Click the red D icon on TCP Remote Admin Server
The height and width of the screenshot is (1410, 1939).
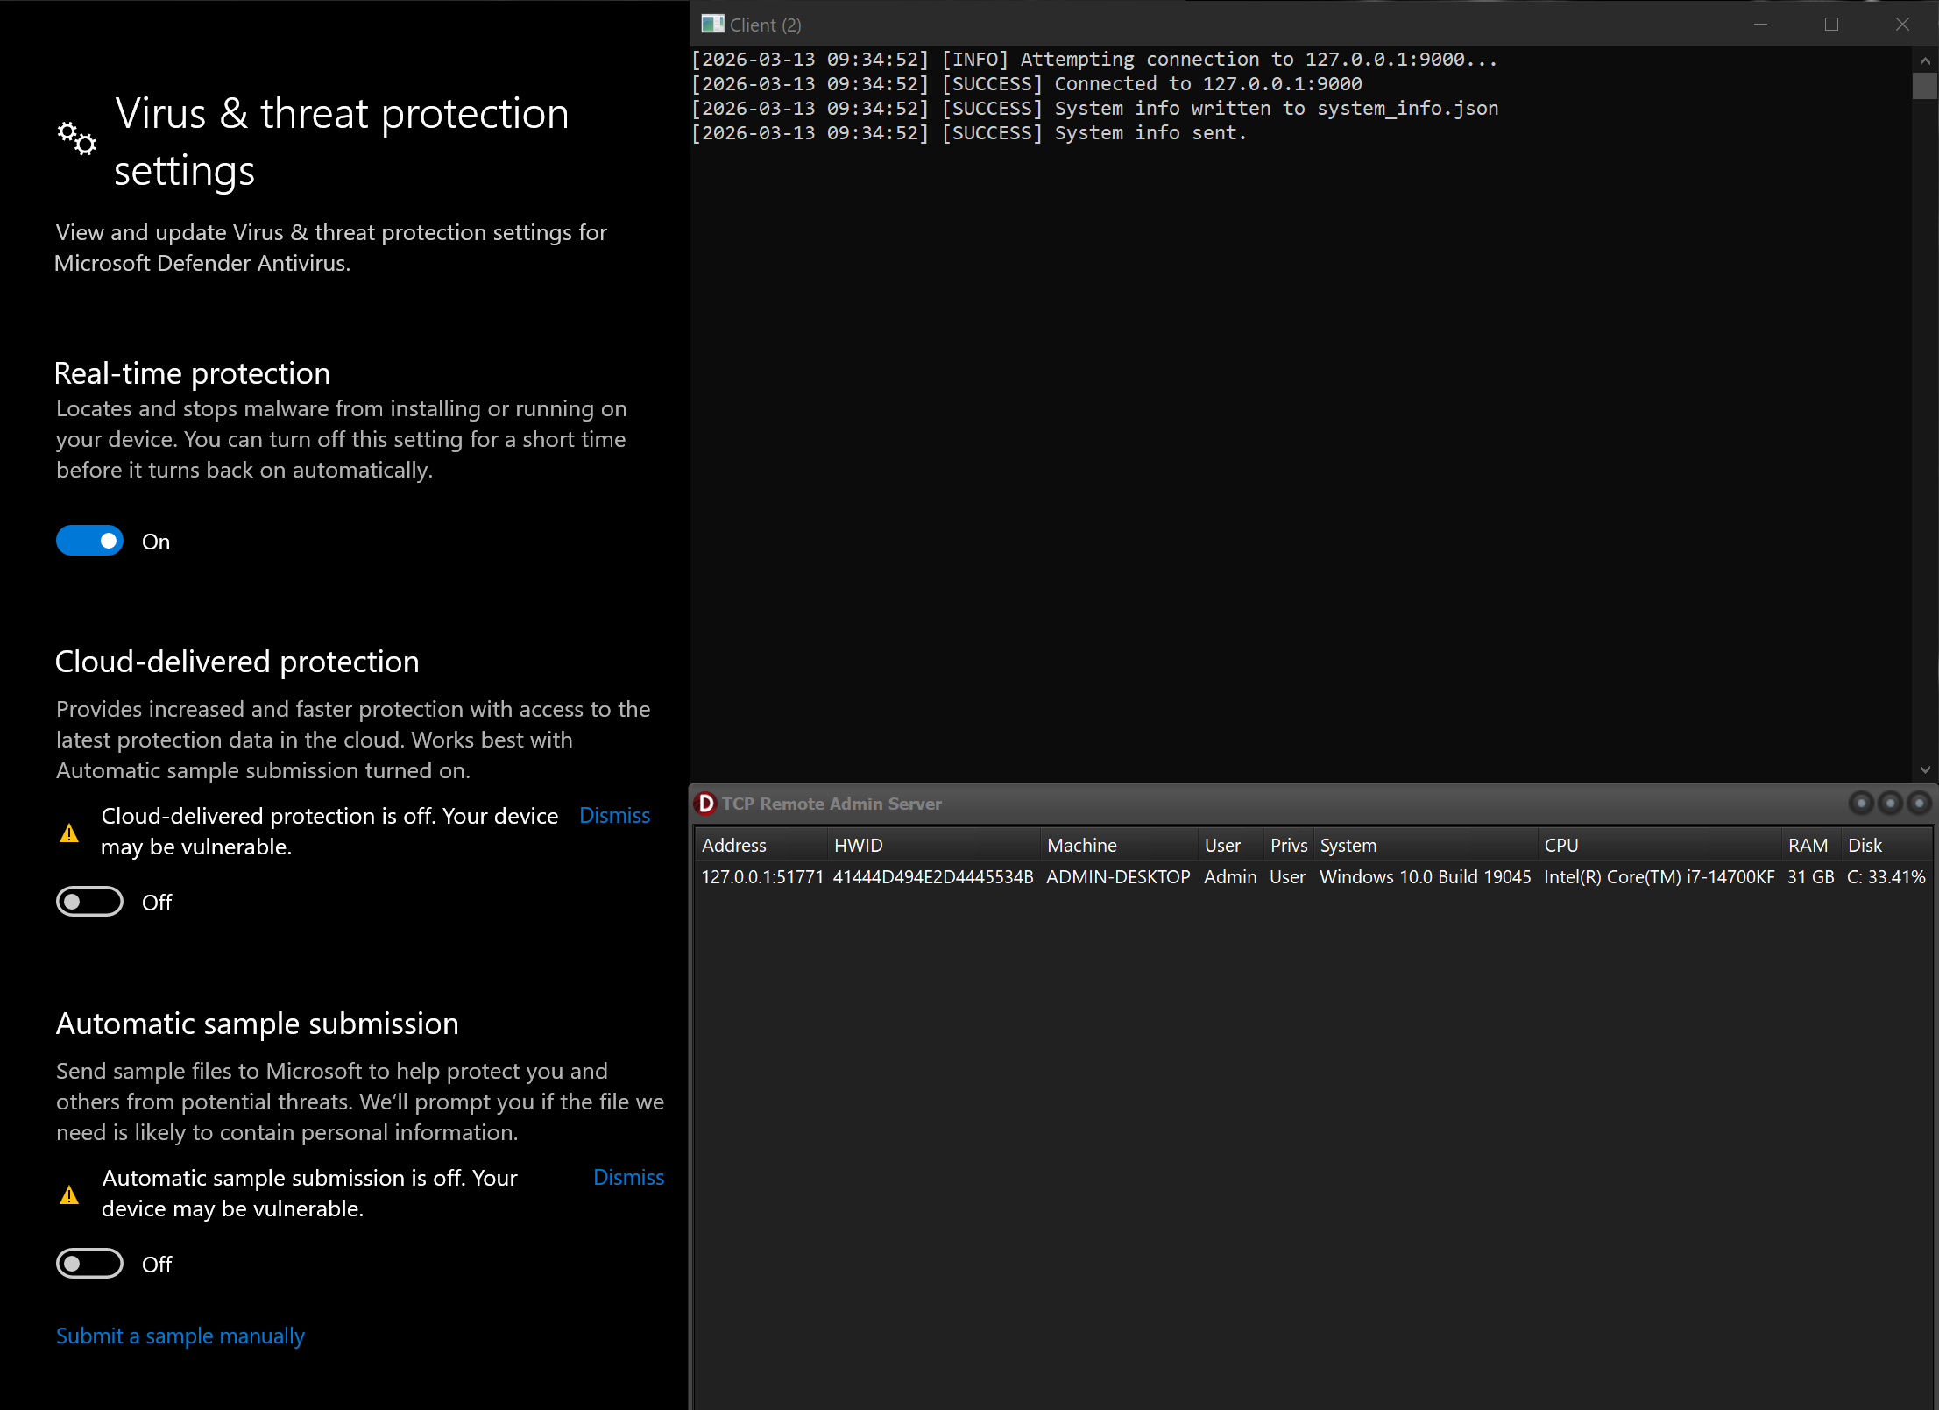706,803
